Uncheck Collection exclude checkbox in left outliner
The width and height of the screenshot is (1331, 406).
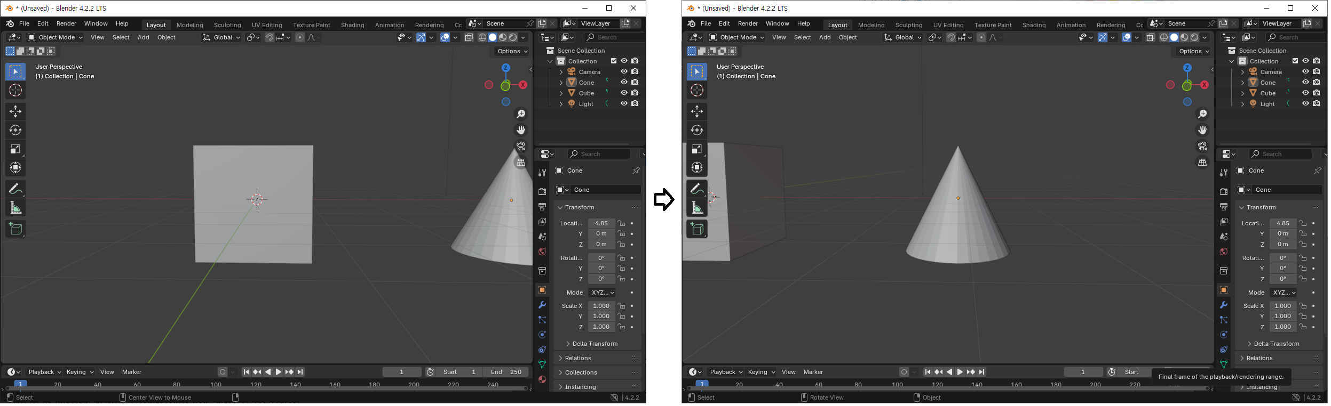tap(613, 61)
